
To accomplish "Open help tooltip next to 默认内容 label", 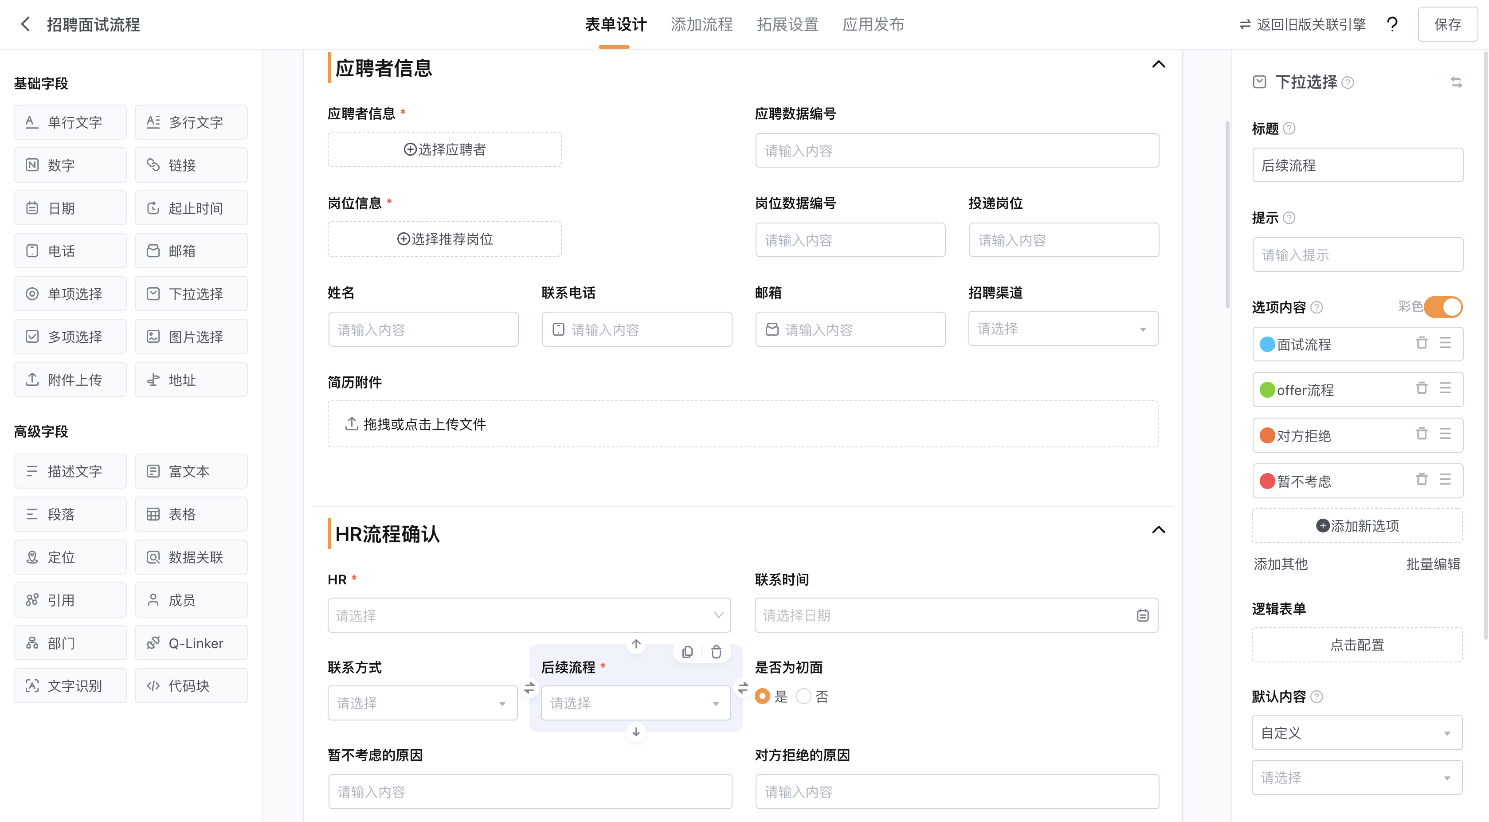I will (x=1317, y=697).
